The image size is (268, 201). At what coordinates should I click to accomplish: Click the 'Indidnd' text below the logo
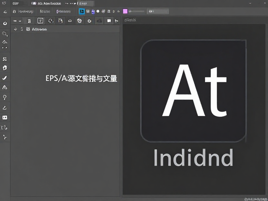click(193, 157)
